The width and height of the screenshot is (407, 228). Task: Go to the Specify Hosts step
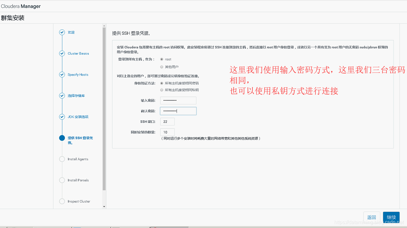click(78, 75)
